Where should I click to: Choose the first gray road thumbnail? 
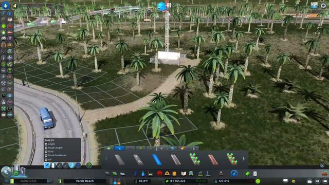coord(120,159)
